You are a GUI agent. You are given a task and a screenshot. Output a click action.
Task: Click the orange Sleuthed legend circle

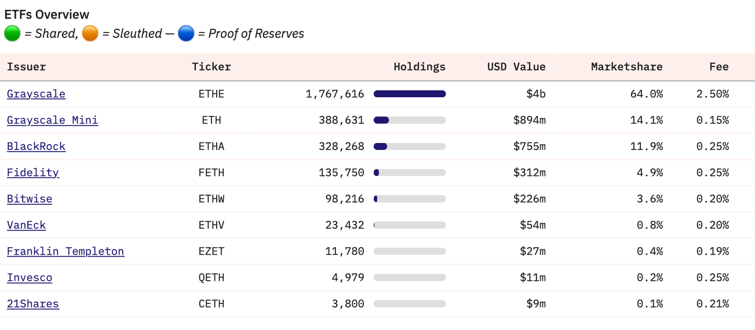click(90, 34)
